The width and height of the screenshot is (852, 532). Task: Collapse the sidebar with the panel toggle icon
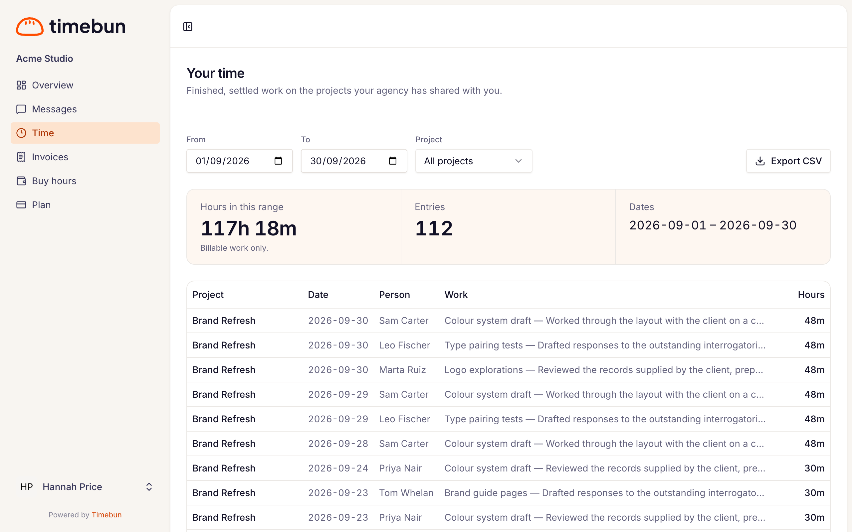pos(188,27)
